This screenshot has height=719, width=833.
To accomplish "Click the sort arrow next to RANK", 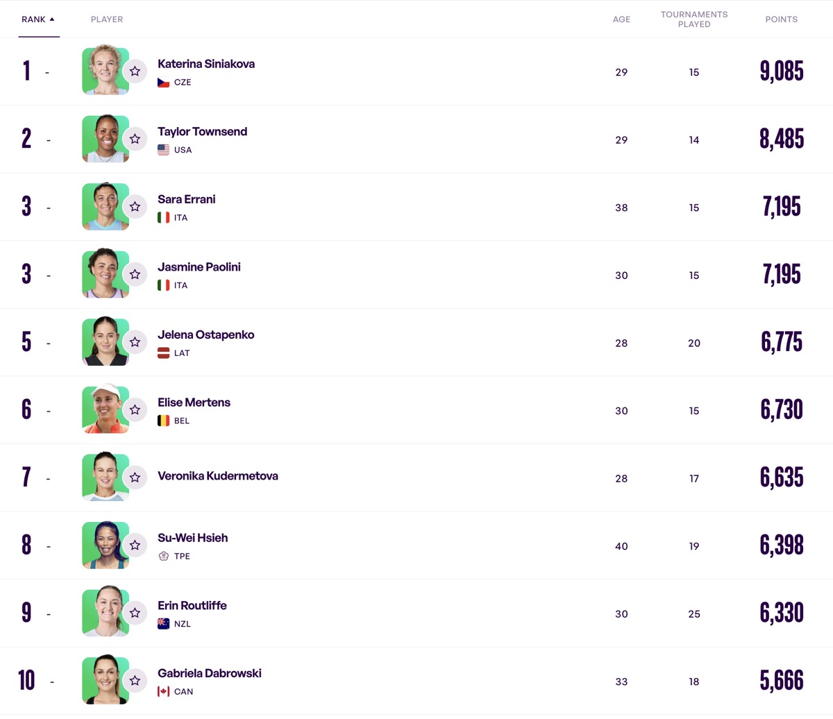I will (52, 19).
